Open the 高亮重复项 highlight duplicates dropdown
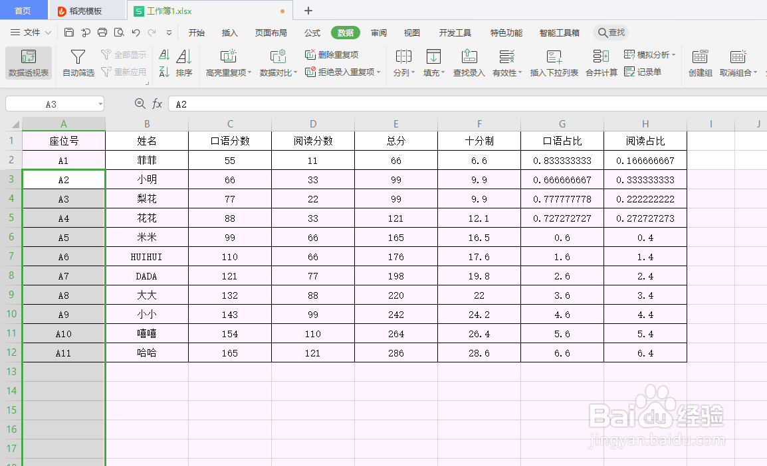Screen dimensions: 767x466 tap(250, 72)
